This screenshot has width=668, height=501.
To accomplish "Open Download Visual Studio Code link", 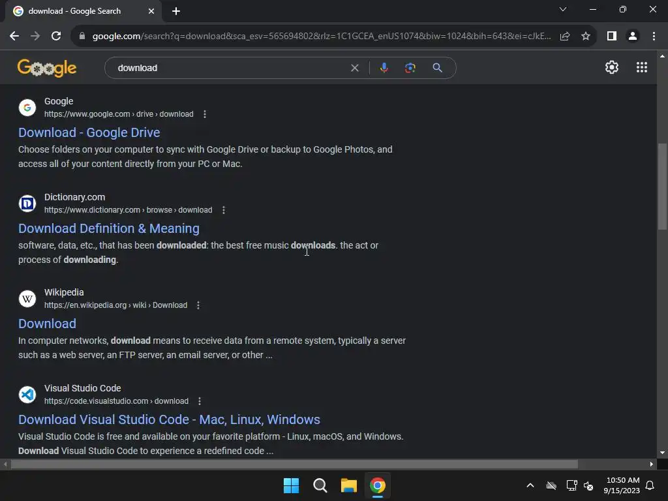I will [x=169, y=419].
